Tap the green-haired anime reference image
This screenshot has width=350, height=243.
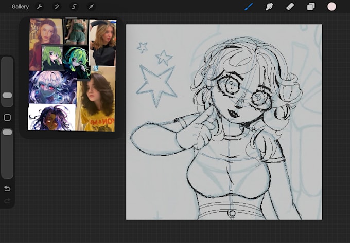(x=52, y=58)
